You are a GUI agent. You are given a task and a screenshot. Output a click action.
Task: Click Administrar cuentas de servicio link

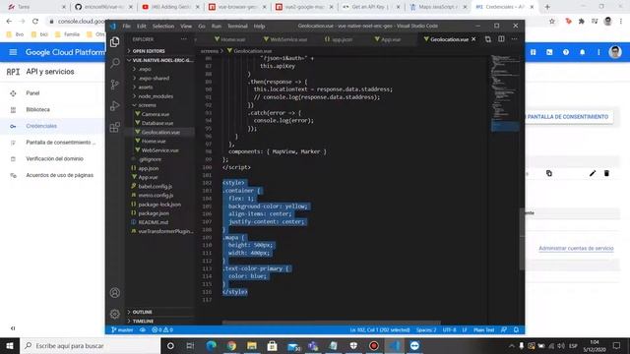pyautogui.click(x=576, y=249)
